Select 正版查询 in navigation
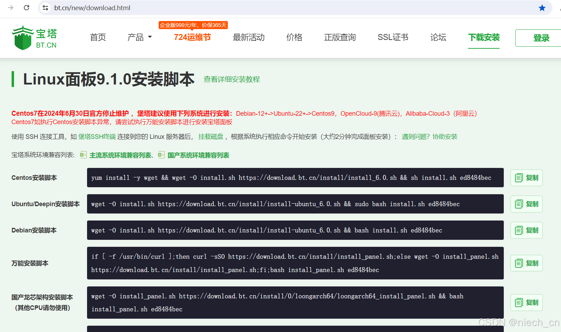This screenshot has height=332, width=561. click(x=340, y=37)
